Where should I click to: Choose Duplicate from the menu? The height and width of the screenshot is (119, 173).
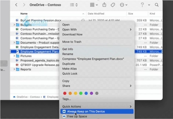(97, 64)
